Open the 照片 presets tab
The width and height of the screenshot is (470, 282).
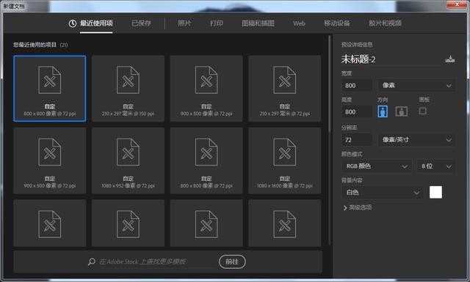184,23
